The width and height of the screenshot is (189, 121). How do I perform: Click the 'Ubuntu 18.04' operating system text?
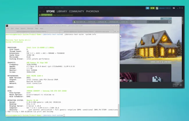click(32, 100)
